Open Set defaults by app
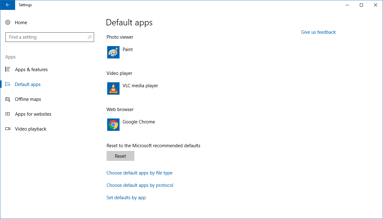 126,197
